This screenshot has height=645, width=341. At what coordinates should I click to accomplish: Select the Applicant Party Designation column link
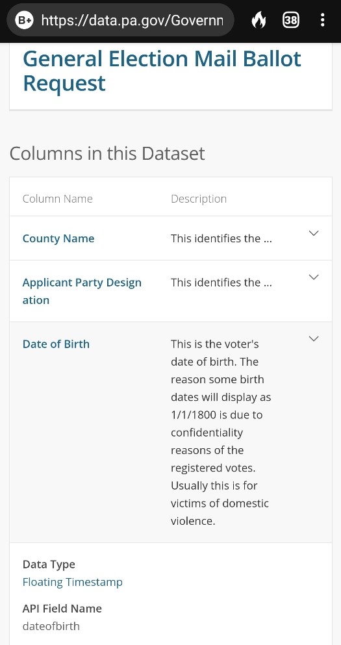(82, 291)
